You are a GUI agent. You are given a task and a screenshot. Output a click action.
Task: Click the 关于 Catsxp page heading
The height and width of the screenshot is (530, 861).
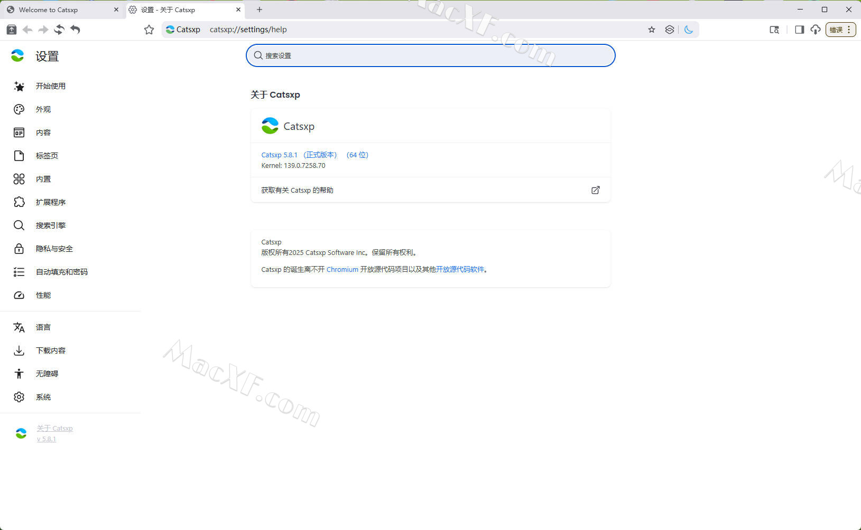pyautogui.click(x=275, y=94)
